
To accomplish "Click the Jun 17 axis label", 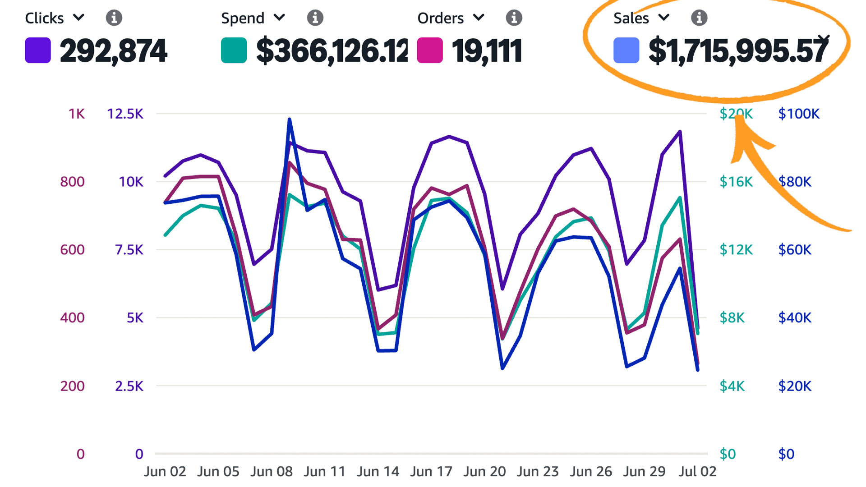I will click(431, 471).
